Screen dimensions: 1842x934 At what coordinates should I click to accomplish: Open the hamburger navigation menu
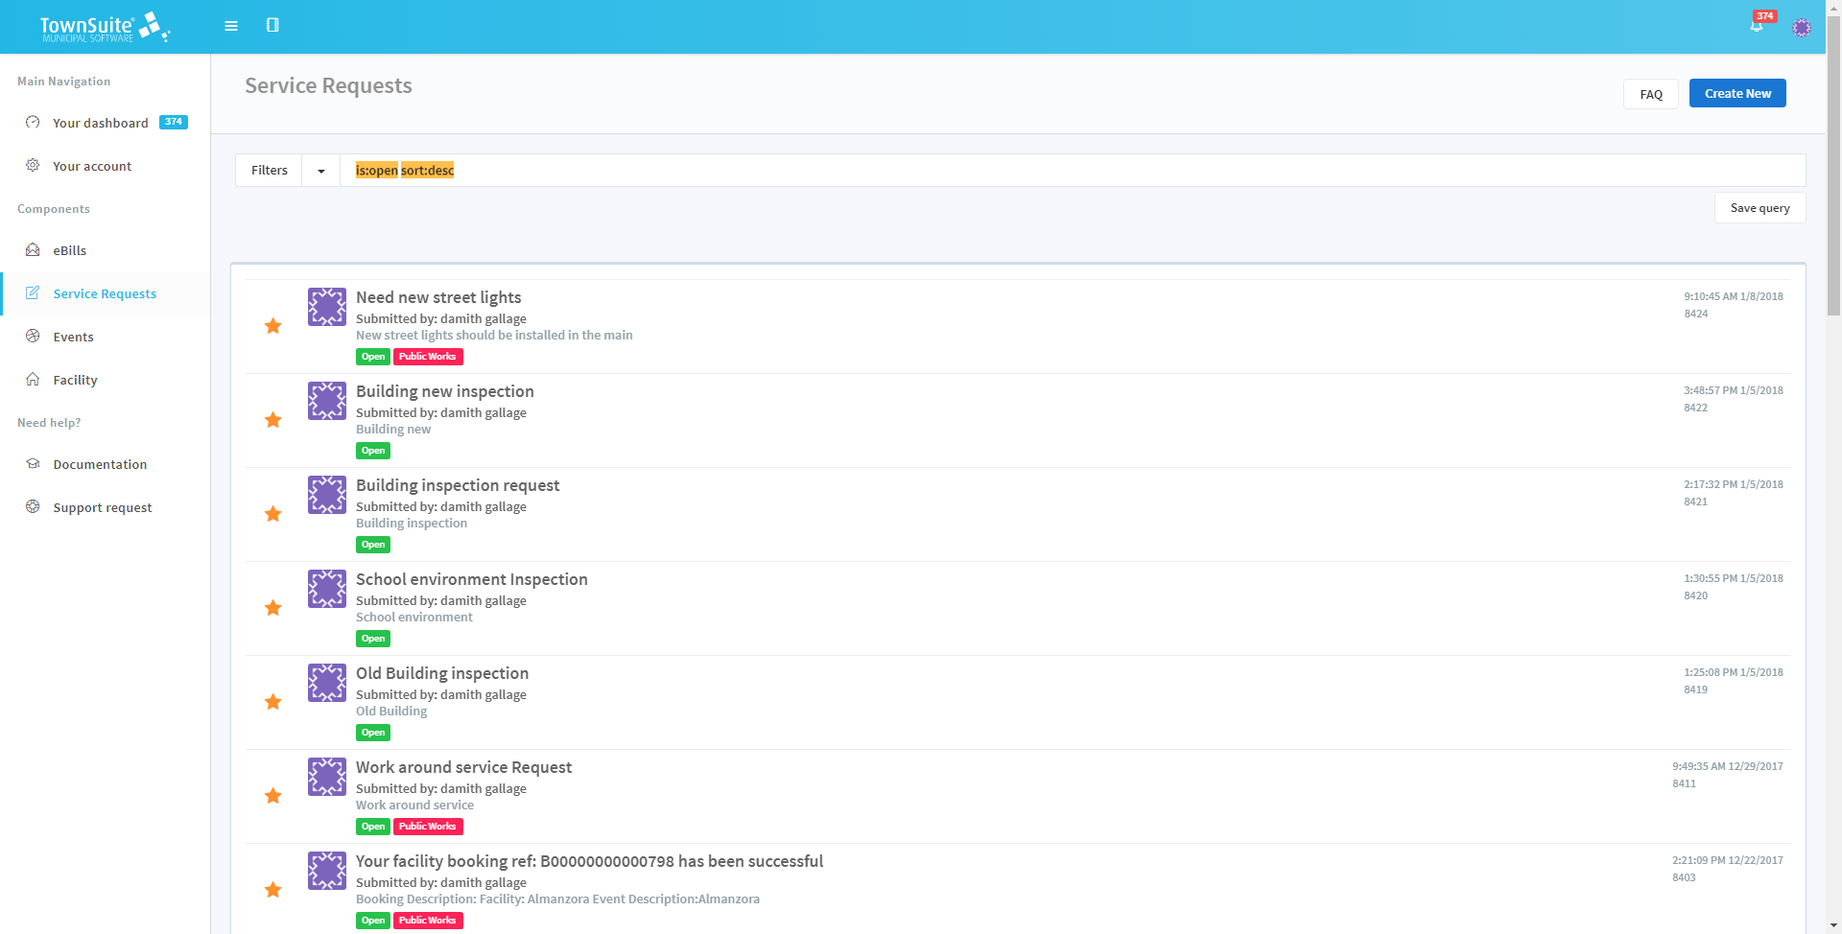(x=231, y=26)
